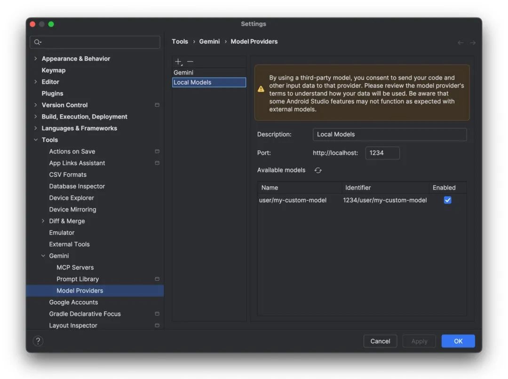Navigate back with the left arrow icon
Screen dimensions: 508x379
pos(460,42)
